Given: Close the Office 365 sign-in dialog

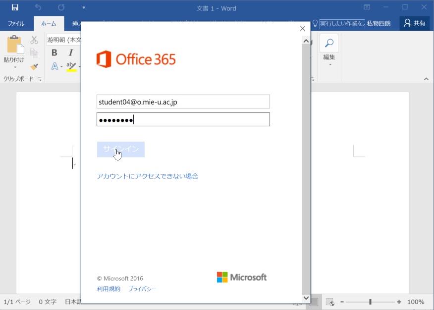Looking at the screenshot, I should click(303, 29).
